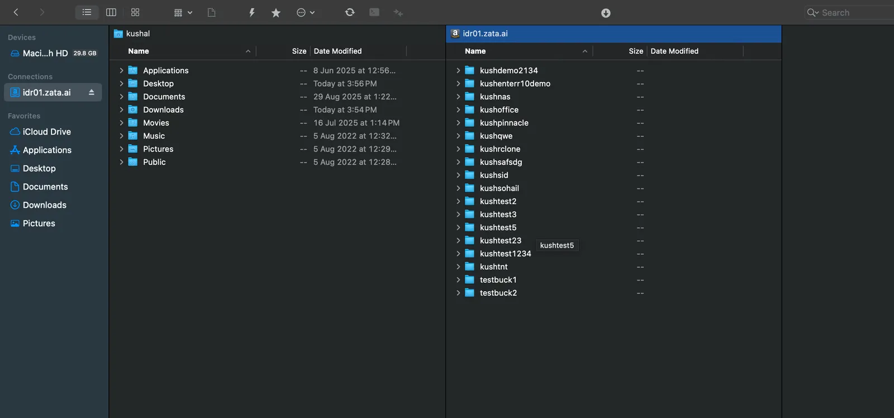The width and height of the screenshot is (894, 418).
Task: Expand the kushoffice bucket
Action: (x=458, y=110)
